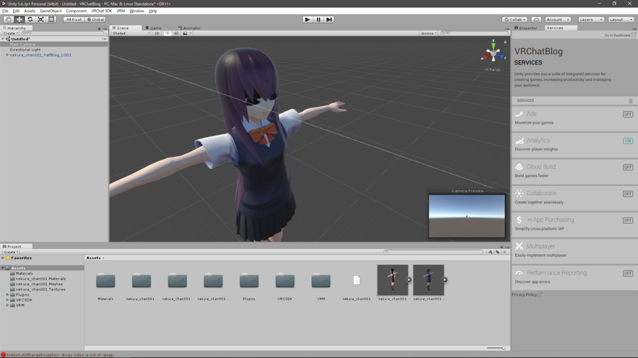Select the Plugins folder icon in Assets
Screen dimensions: 638x358
[x=249, y=280]
